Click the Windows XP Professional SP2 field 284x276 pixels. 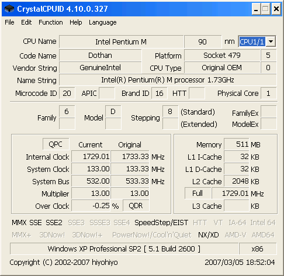point(124,249)
